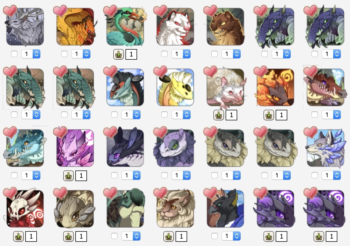
Task: Select the dark purple long-eared dragon portrait
Action: pyautogui.click(x=125, y=148)
